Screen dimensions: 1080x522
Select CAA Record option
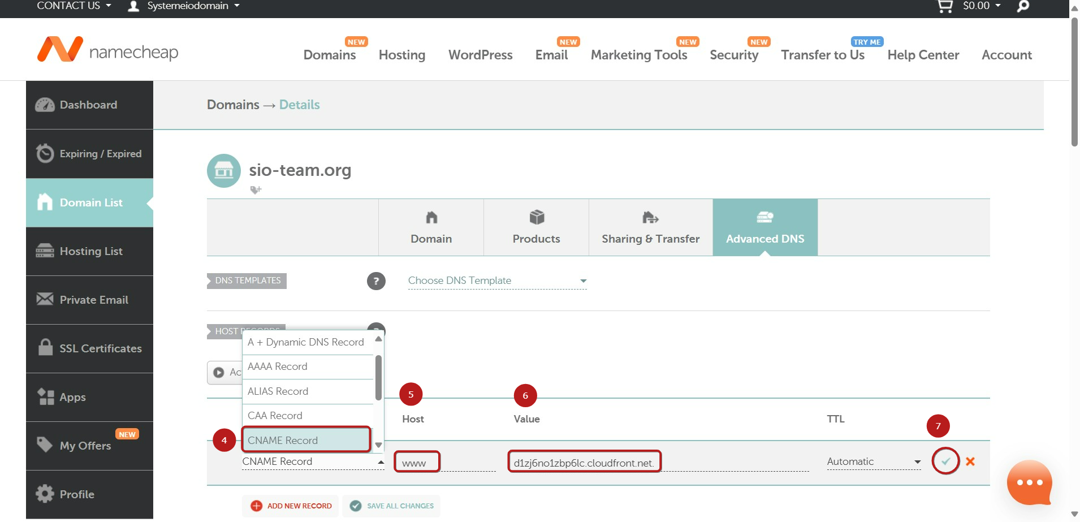pos(308,416)
